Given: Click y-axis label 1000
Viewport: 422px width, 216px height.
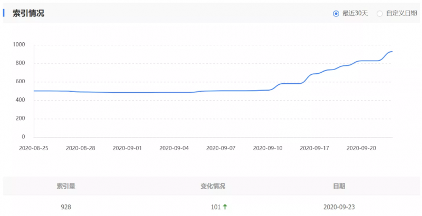Looking at the screenshot, I should [x=19, y=45].
